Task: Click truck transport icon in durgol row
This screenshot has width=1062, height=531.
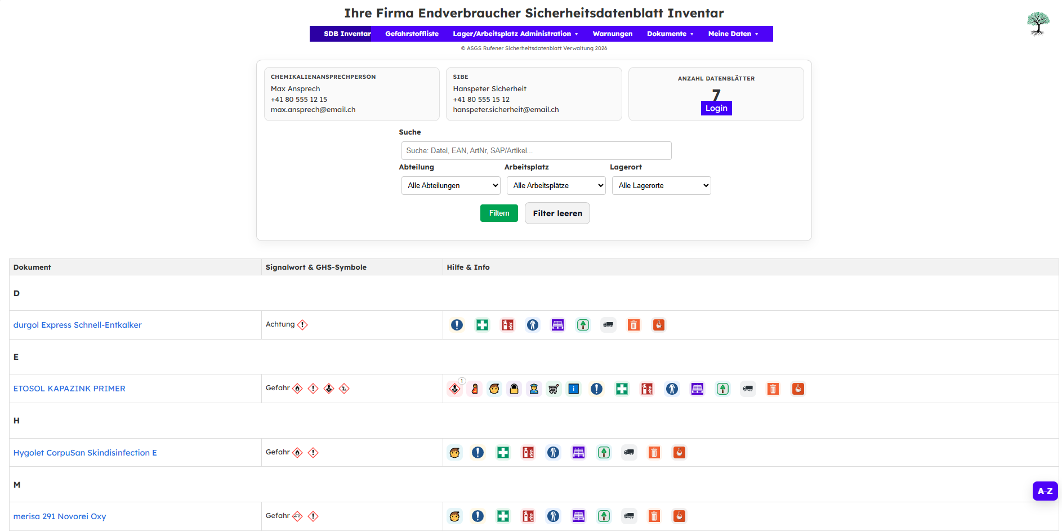Action: click(608, 325)
